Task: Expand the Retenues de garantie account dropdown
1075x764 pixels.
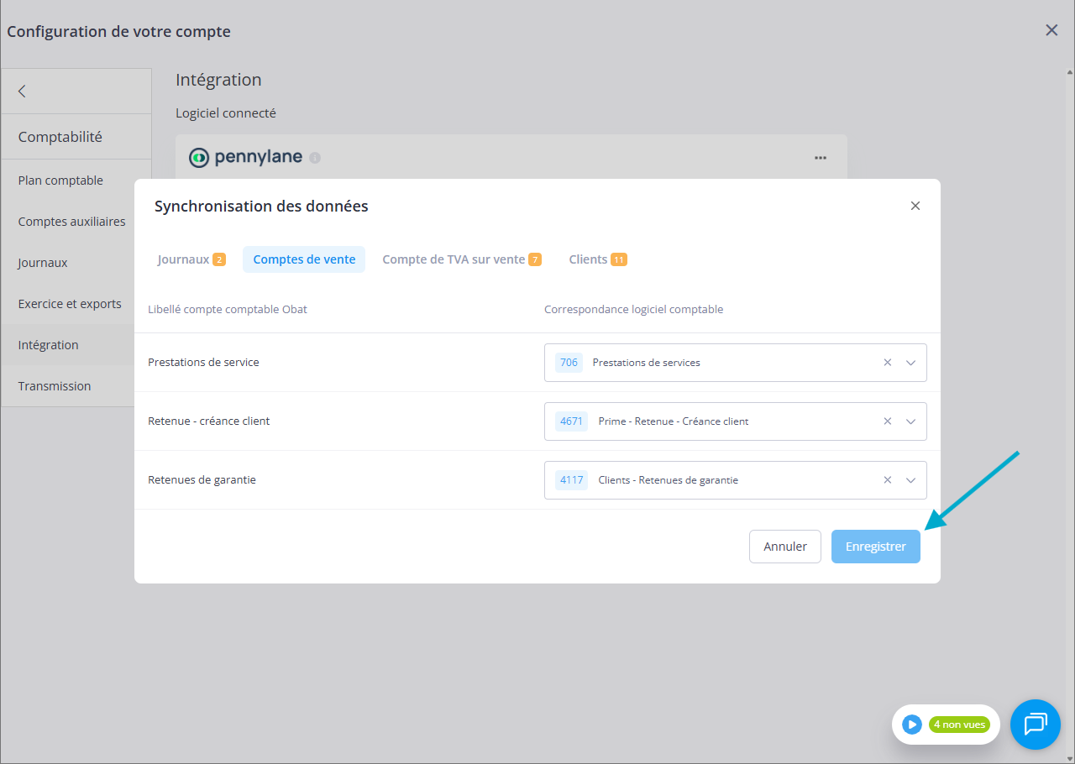Action: click(910, 480)
